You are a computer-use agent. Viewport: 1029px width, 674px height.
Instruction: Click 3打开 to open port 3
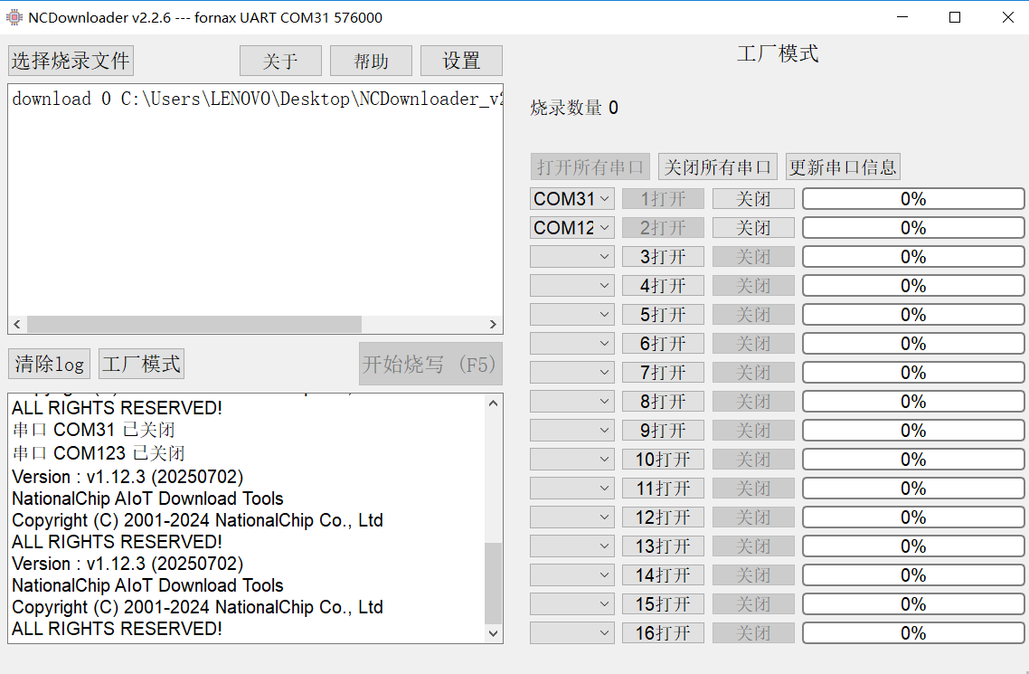(663, 256)
